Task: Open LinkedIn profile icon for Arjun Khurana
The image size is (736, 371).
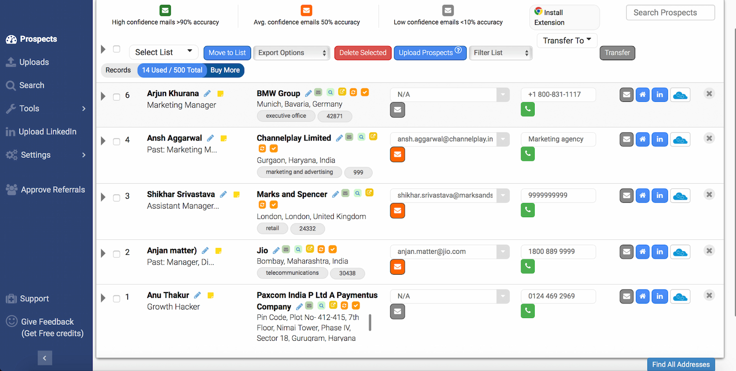Action: coord(660,94)
